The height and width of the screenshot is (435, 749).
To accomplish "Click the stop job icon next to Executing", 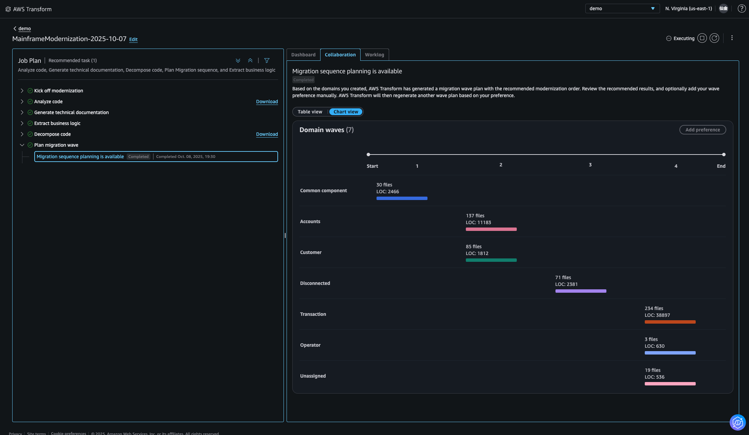I will click(702, 38).
